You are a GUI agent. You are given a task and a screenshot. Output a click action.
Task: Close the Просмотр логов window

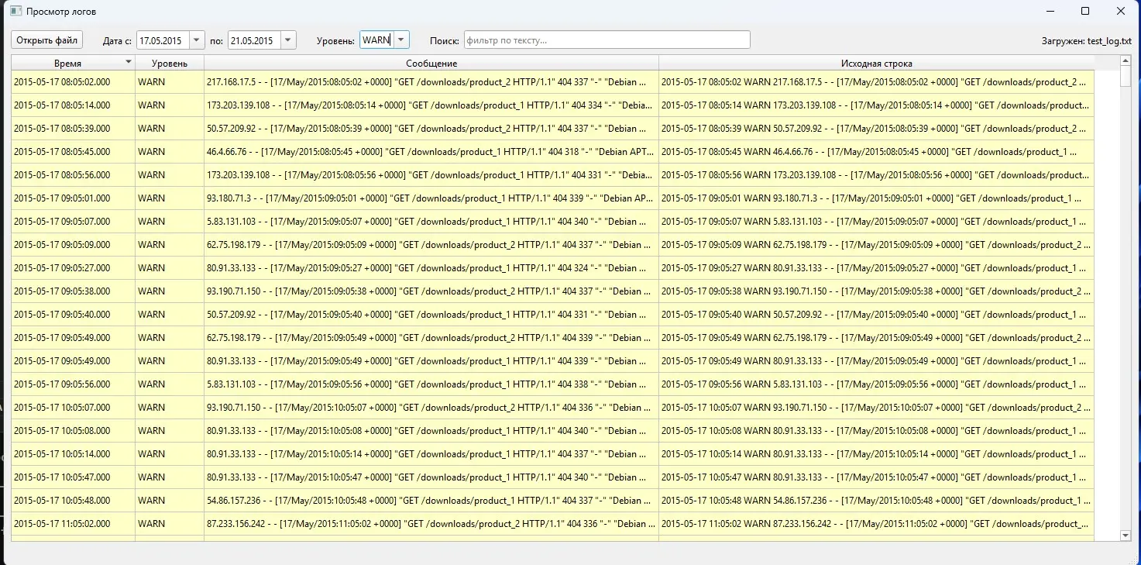click(x=1121, y=12)
